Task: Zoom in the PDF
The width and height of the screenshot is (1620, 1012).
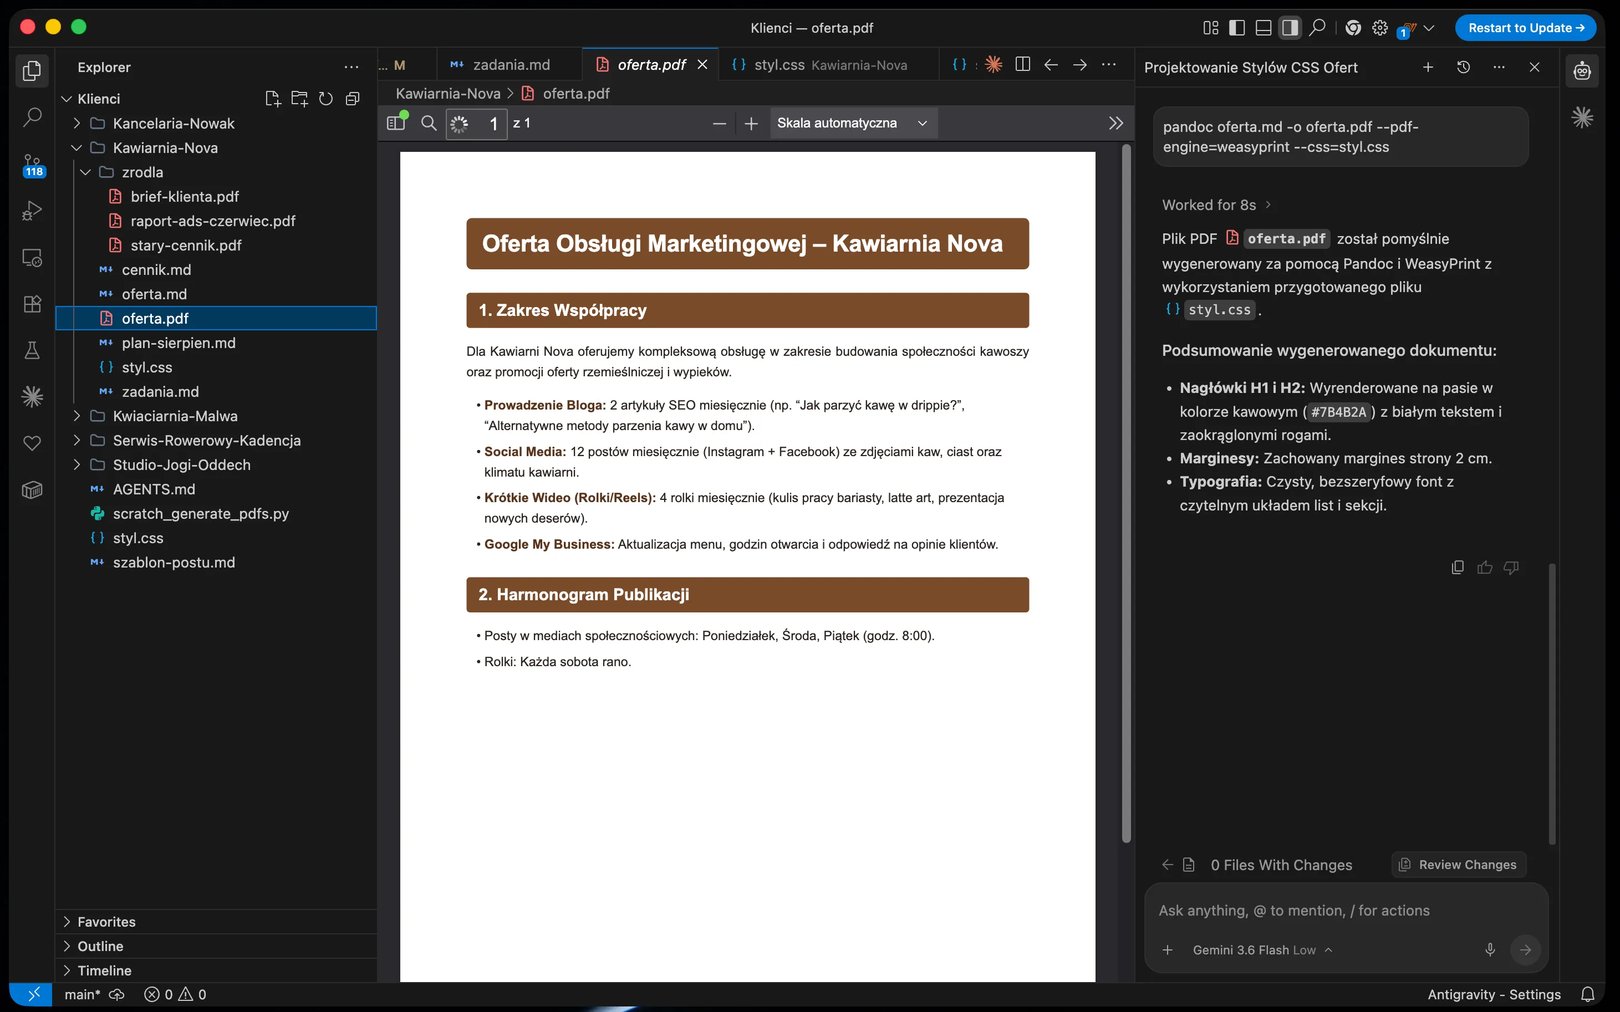Action: (751, 124)
